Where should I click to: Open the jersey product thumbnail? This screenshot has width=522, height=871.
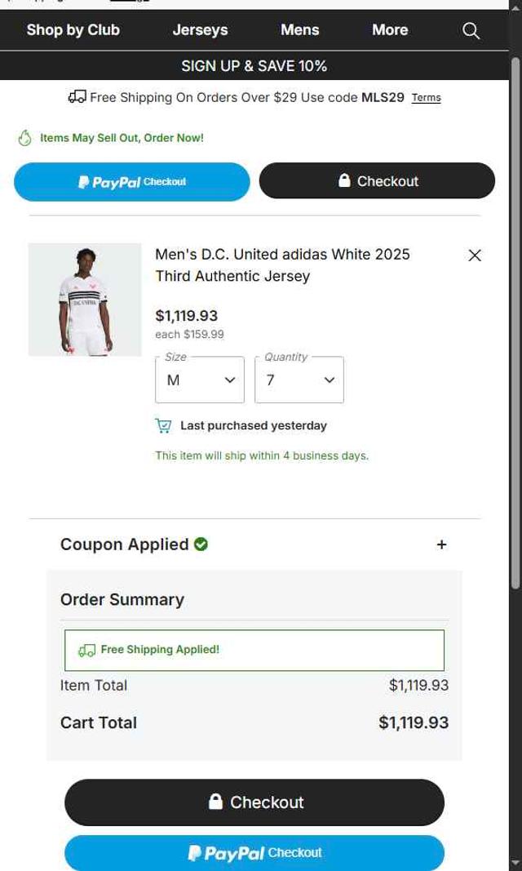point(85,300)
